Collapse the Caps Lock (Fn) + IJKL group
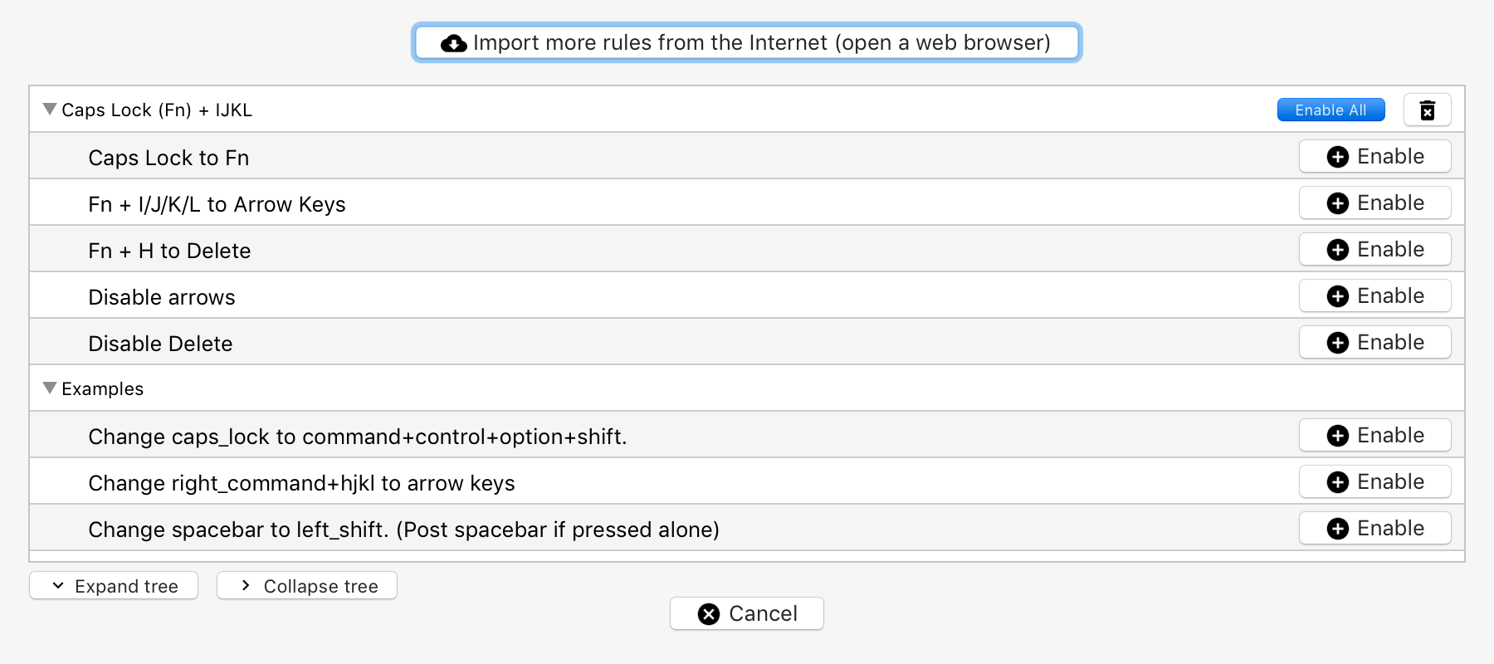Viewport: 1494px width, 664px height. click(x=50, y=110)
